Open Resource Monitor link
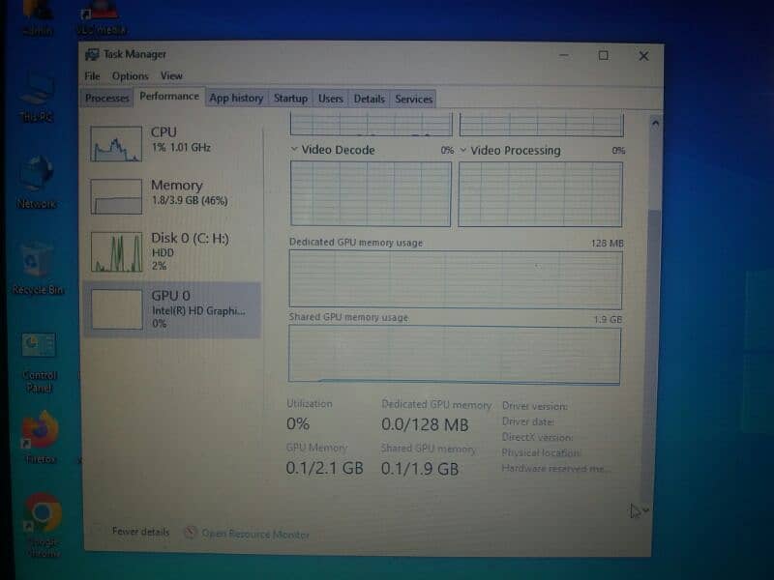Viewport: 774px width, 580px height. 255,534
